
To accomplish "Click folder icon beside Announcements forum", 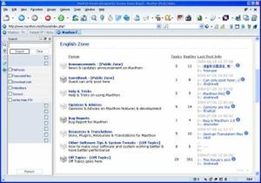I will click(x=63, y=66).
